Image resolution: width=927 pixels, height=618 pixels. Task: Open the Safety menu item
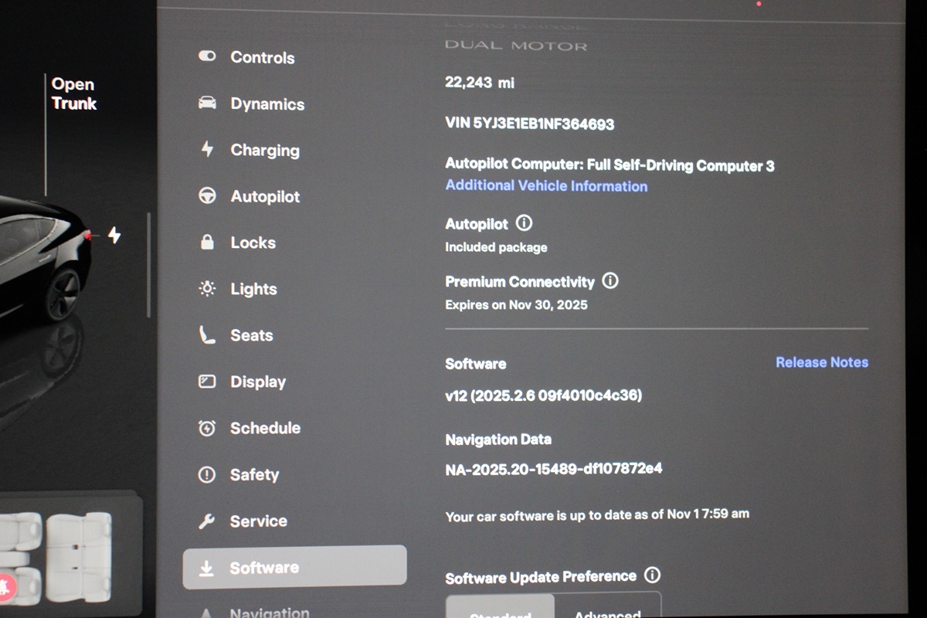pyautogui.click(x=253, y=475)
